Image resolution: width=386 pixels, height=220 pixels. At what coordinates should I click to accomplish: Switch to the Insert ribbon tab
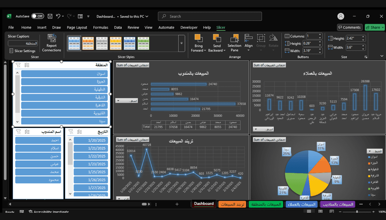(41, 27)
